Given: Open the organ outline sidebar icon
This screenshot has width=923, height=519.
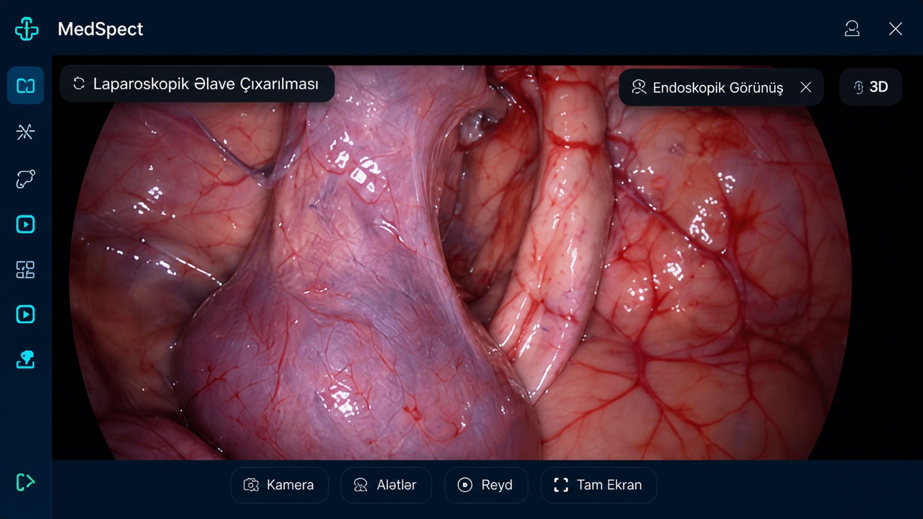Looking at the screenshot, I should [x=25, y=179].
